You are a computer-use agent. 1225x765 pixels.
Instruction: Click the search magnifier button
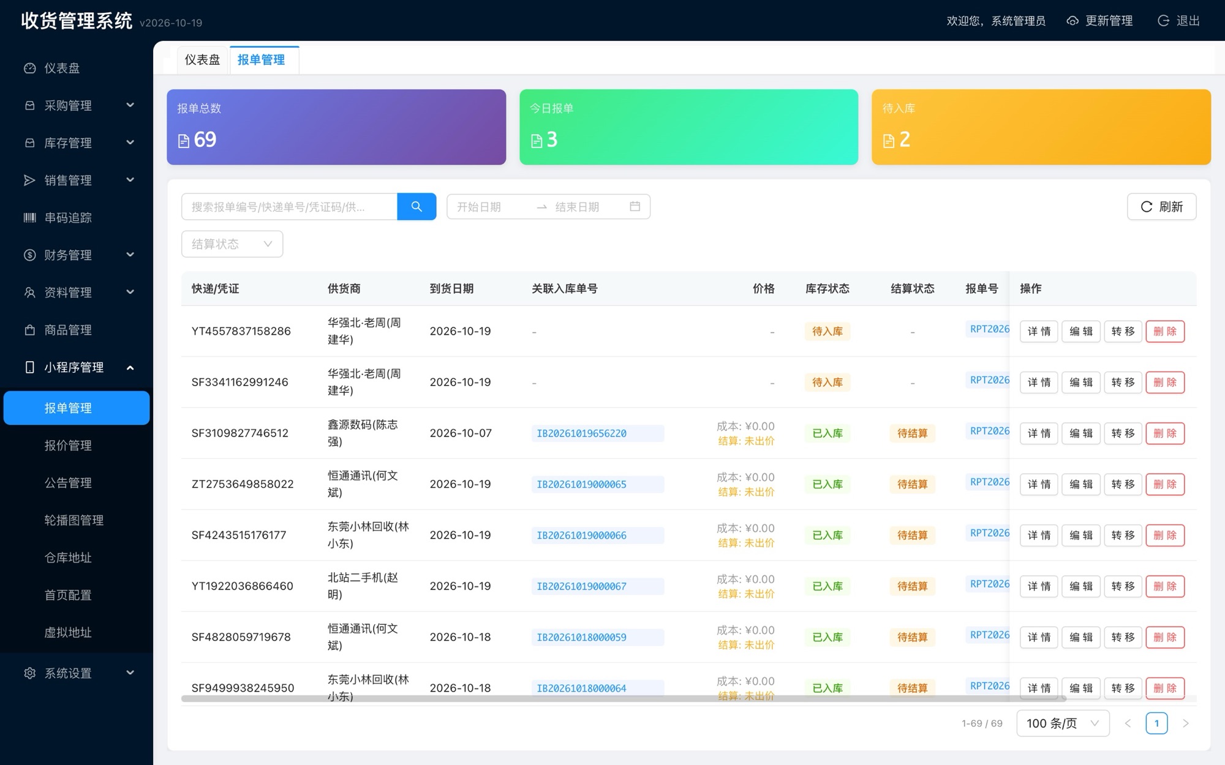417,206
